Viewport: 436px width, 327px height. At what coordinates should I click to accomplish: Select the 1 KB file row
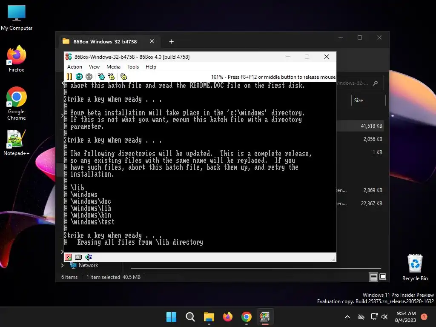tap(361, 152)
